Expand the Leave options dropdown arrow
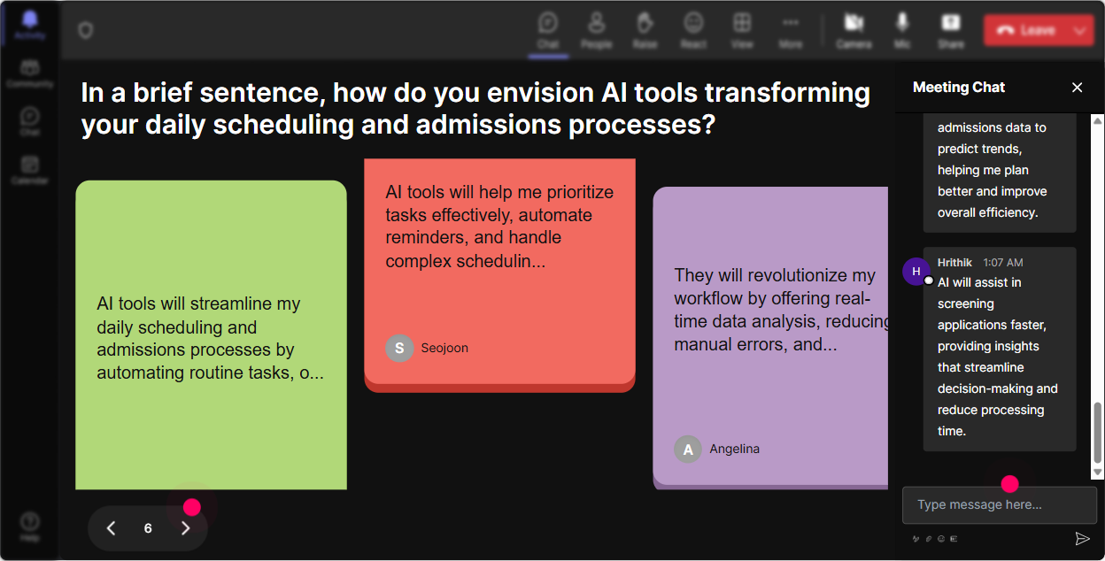 (1080, 30)
